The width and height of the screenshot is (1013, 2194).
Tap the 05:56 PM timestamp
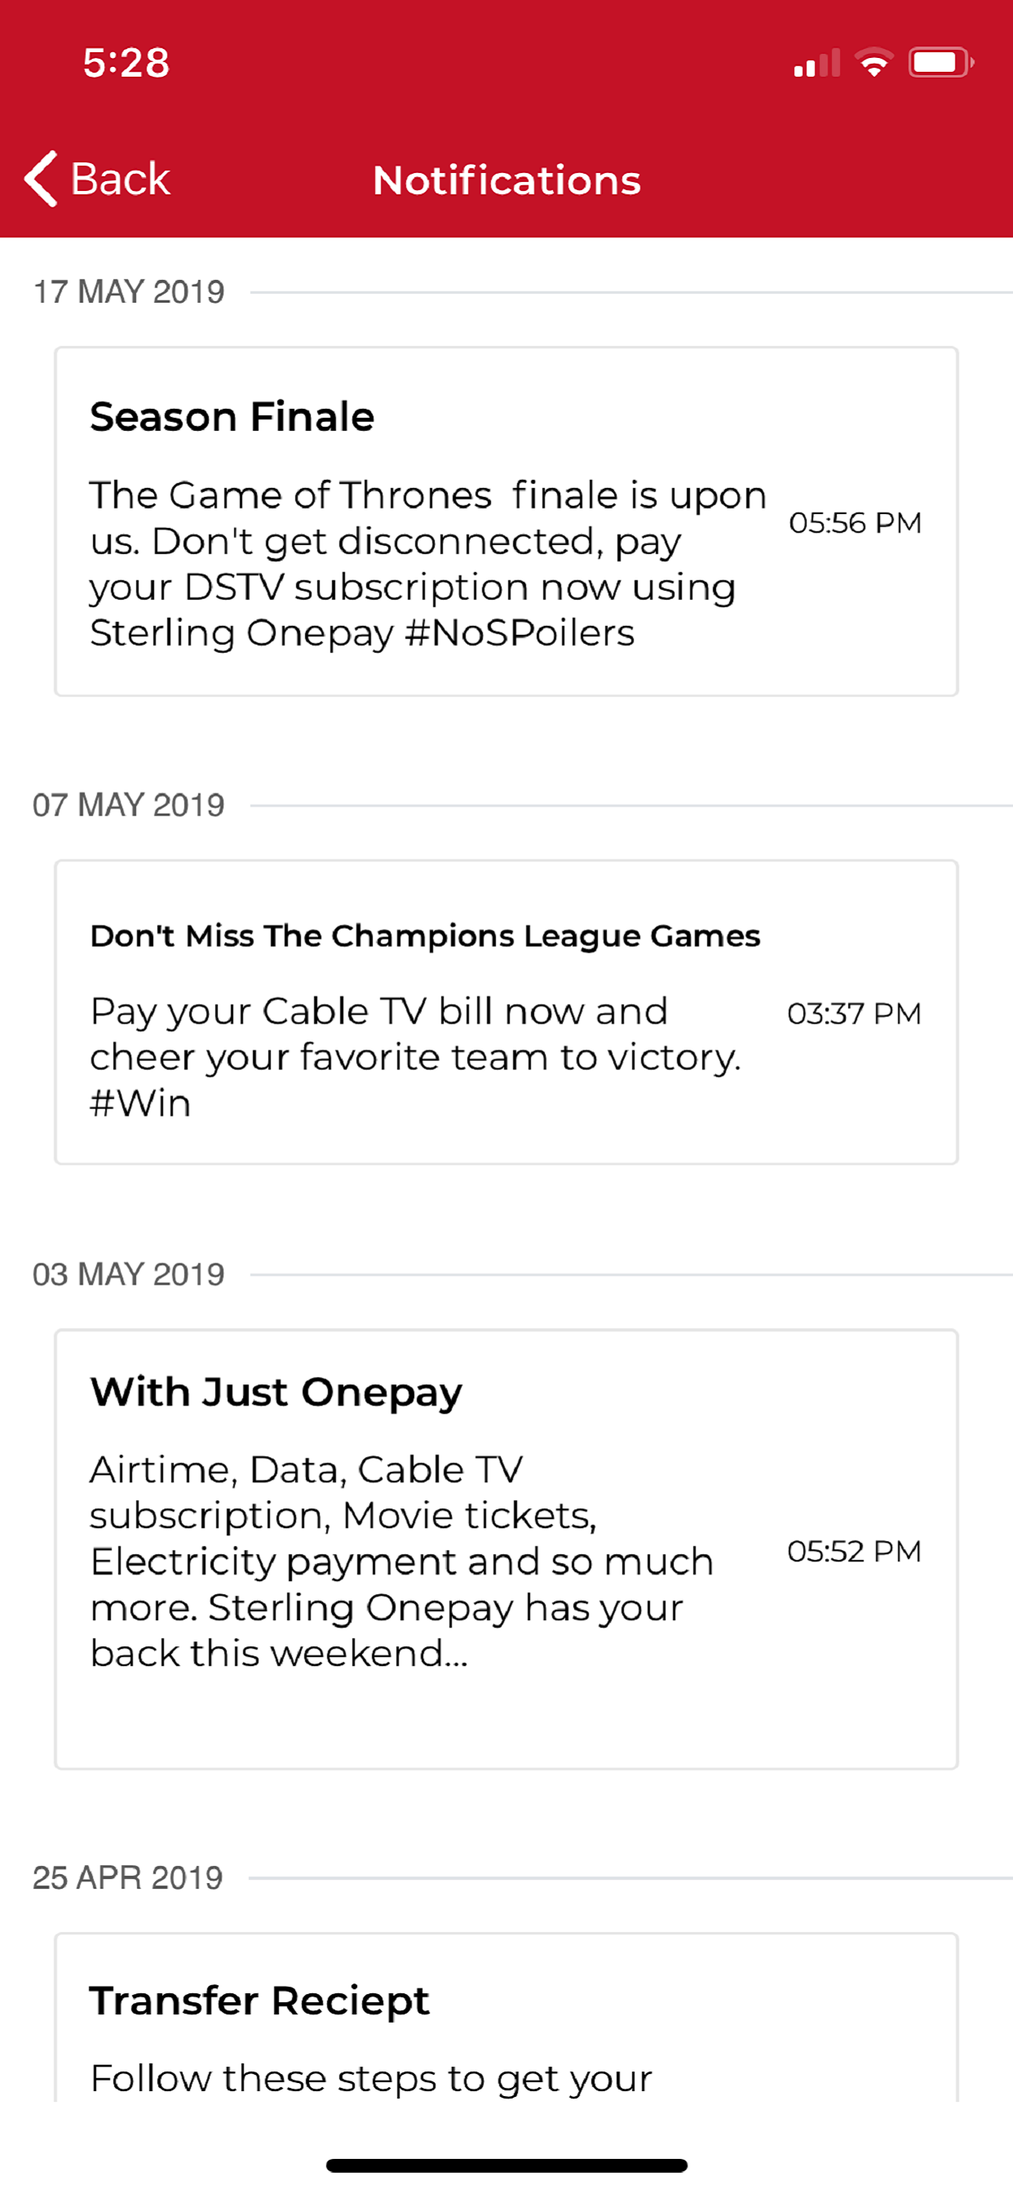[855, 523]
